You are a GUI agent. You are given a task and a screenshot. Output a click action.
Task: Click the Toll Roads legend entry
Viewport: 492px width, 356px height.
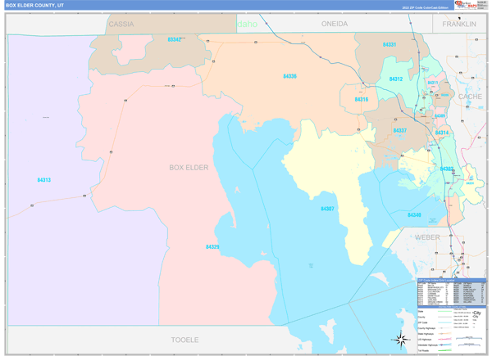pyautogui.click(x=435, y=350)
